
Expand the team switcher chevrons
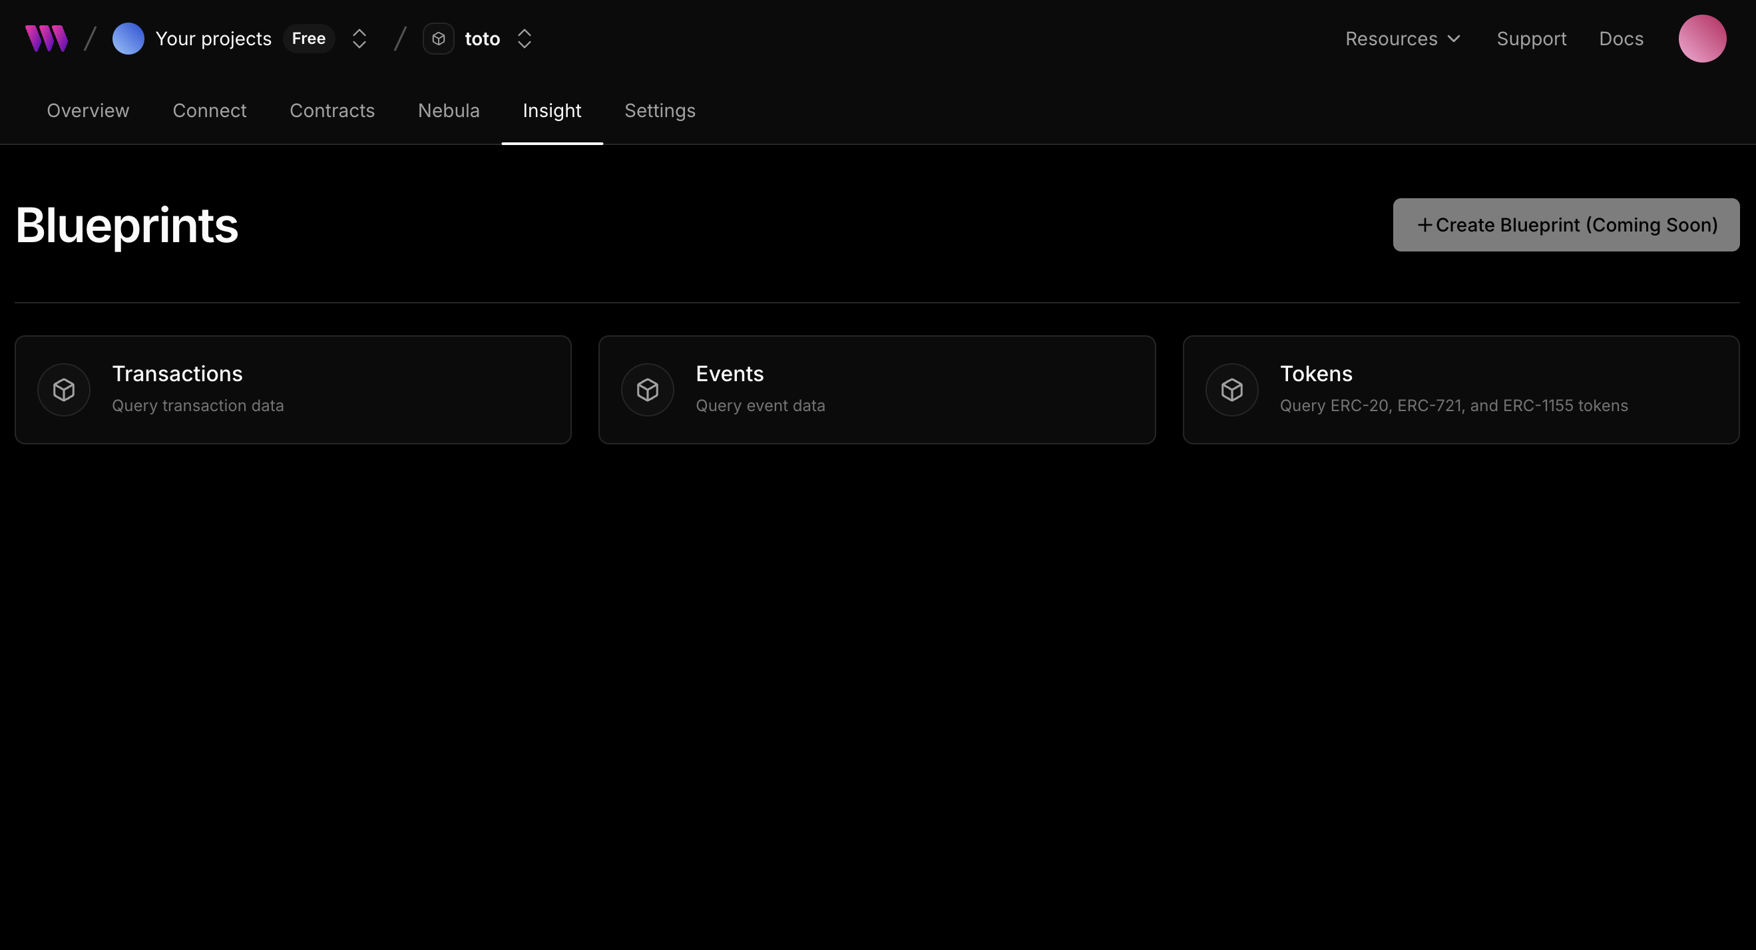pos(359,39)
